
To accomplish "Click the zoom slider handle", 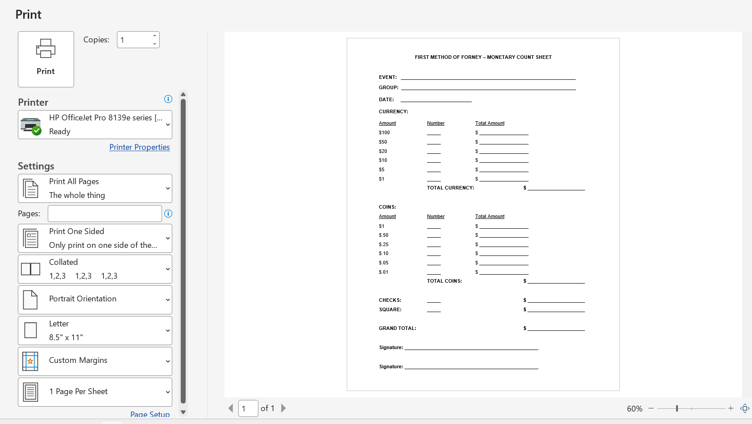I will 677,408.
